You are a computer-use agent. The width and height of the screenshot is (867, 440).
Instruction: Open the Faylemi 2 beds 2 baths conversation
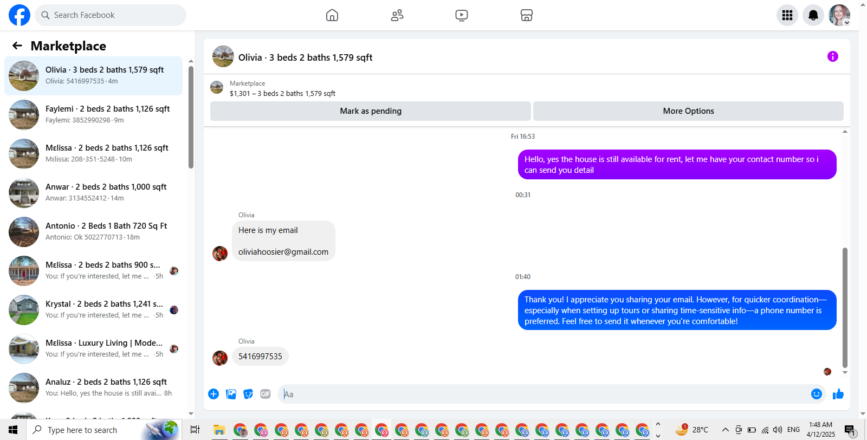pos(93,115)
